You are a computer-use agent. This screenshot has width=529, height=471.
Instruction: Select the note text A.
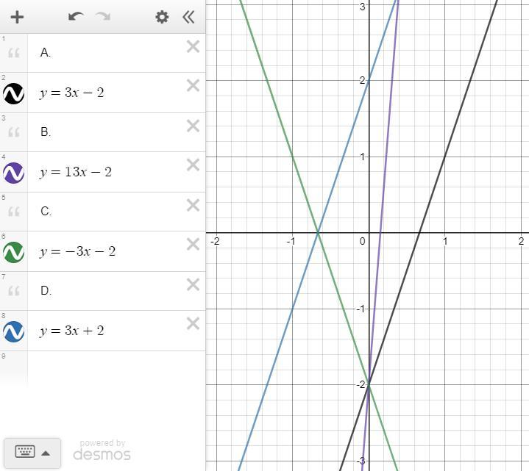coord(46,53)
